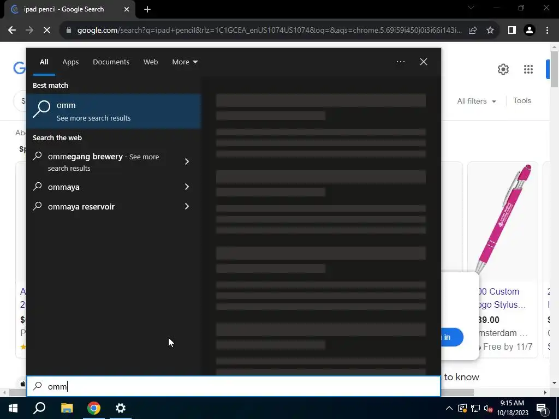Viewport: 559px width, 419px height.
Task: Open the Windows Start menu
Action: click(x=13, y=408)
